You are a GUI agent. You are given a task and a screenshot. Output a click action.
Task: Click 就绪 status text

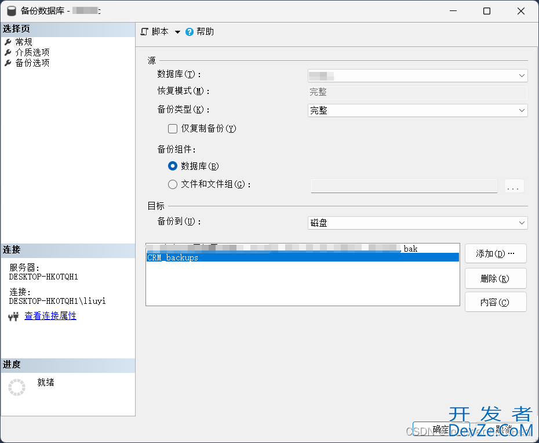pos(46,382)
